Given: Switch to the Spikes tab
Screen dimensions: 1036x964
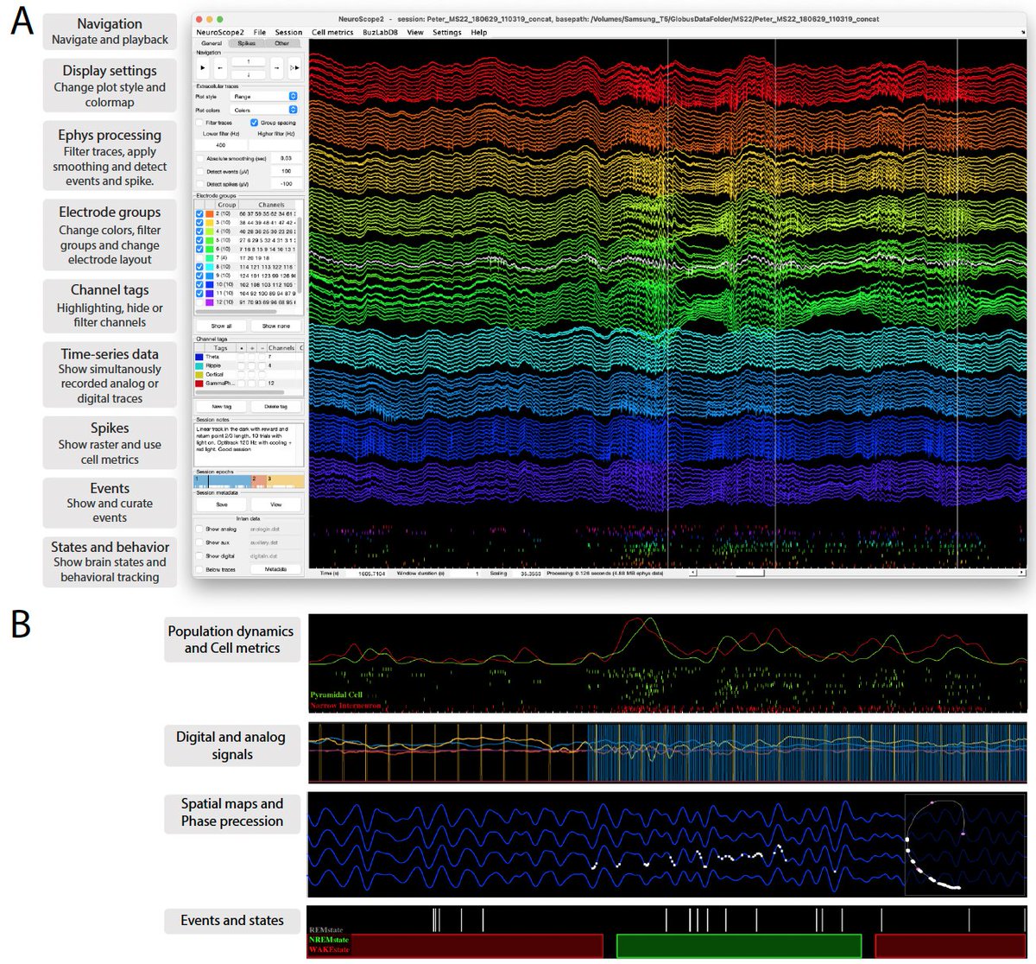Looking at the screenshot, I should (247, 43).
